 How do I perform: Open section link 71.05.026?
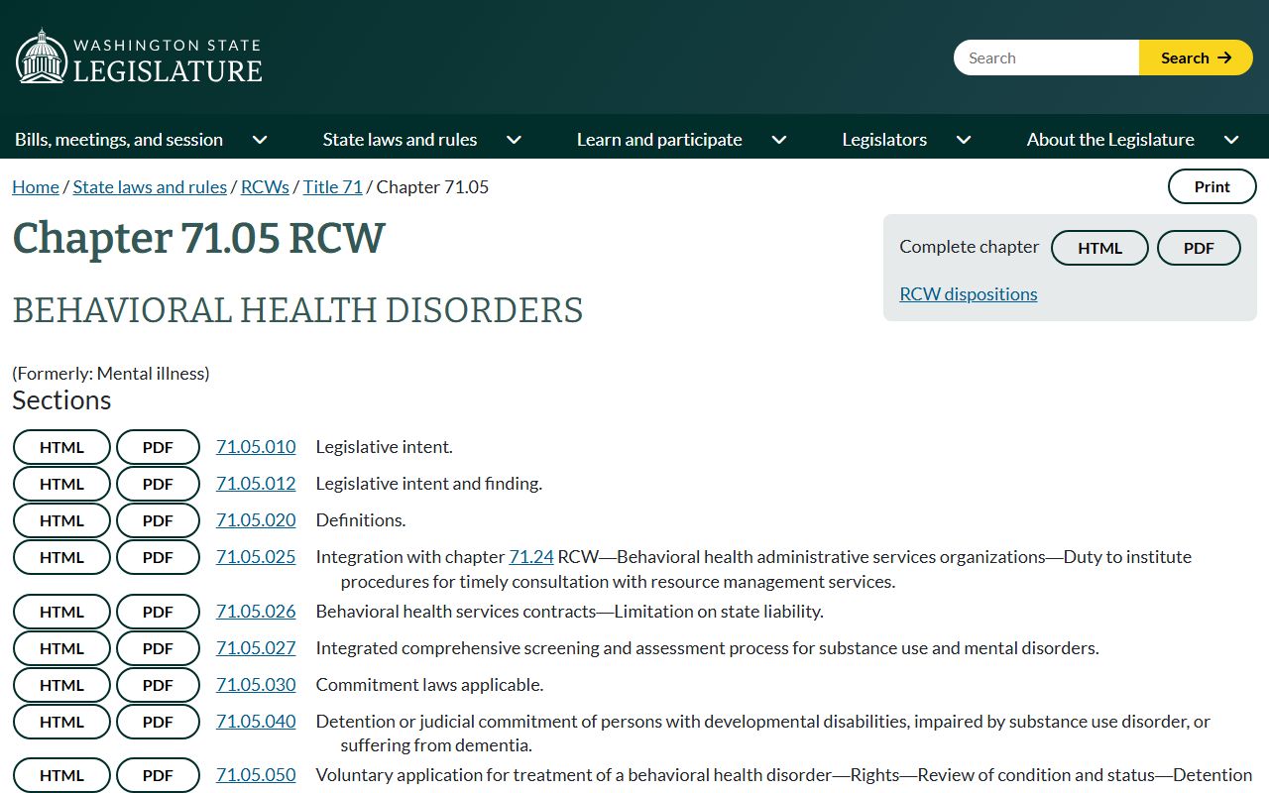point(256,612)
